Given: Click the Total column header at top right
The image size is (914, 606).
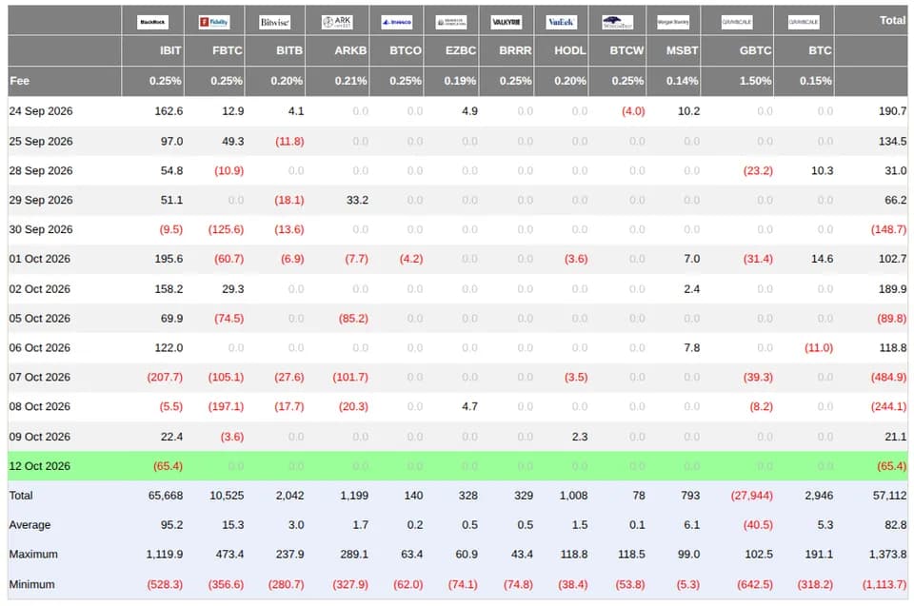Looking at the screenshot, I should 892,20.
